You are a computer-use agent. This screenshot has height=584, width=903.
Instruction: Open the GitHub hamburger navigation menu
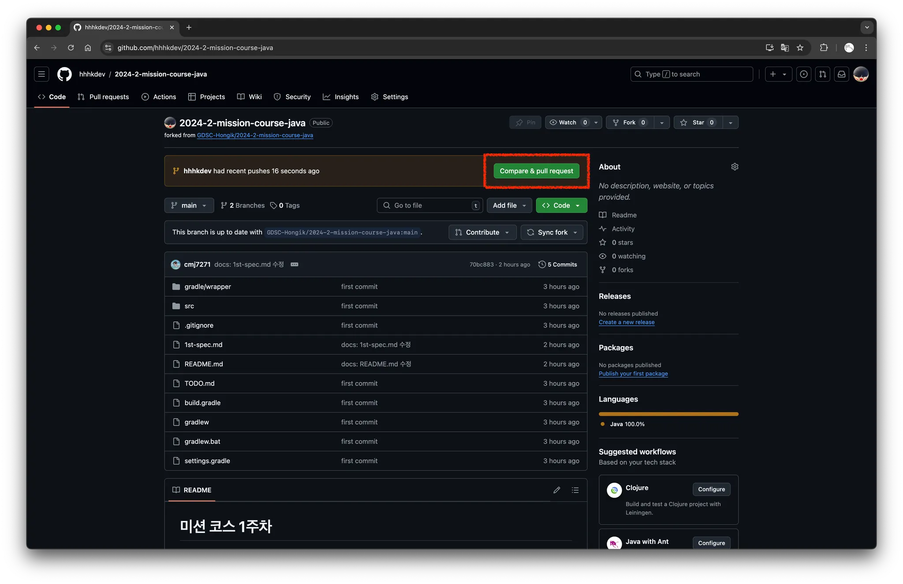(x=41, y=74)
